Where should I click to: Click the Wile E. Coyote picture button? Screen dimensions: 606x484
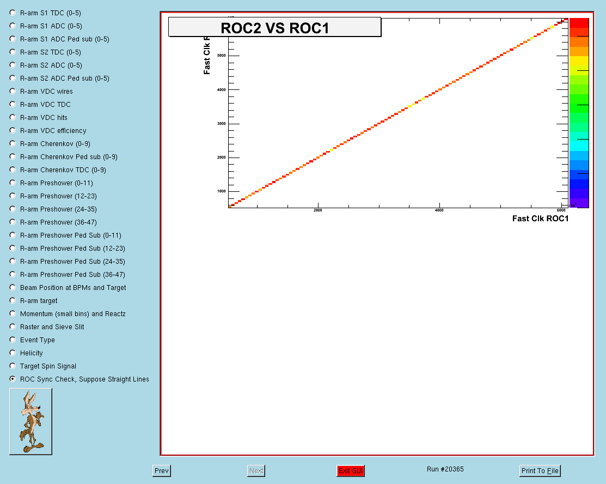click(x=30, y=421)
